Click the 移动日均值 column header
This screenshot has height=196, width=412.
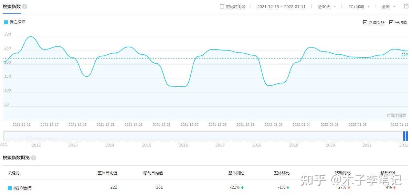[x=153, y=173]
